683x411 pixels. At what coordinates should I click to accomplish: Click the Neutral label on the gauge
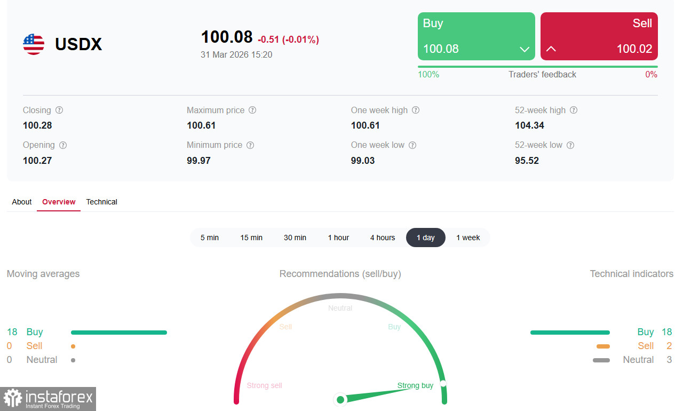pos(340,308)
